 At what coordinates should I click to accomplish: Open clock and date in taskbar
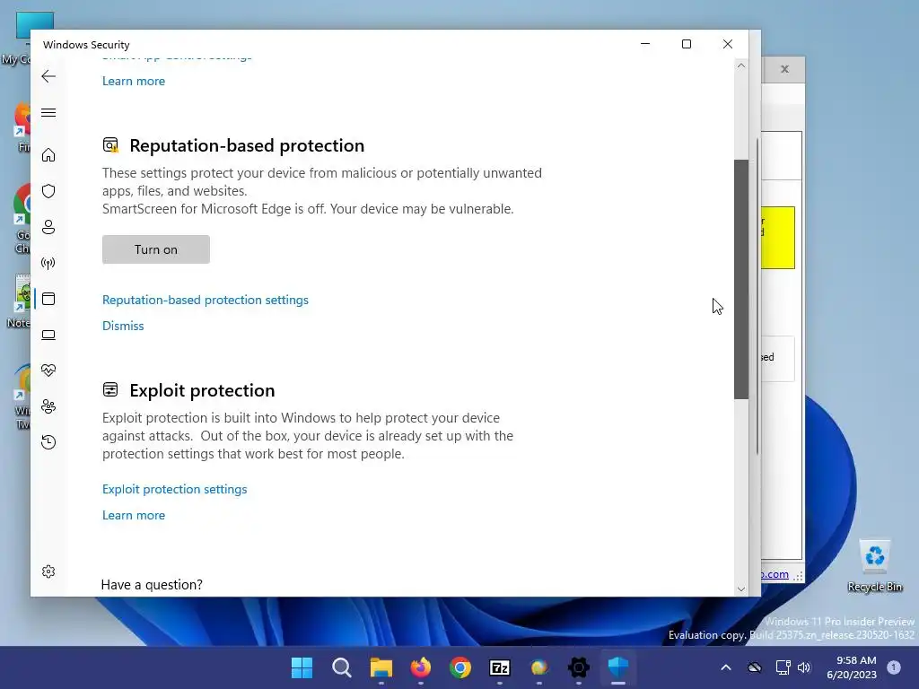point(852,667)
